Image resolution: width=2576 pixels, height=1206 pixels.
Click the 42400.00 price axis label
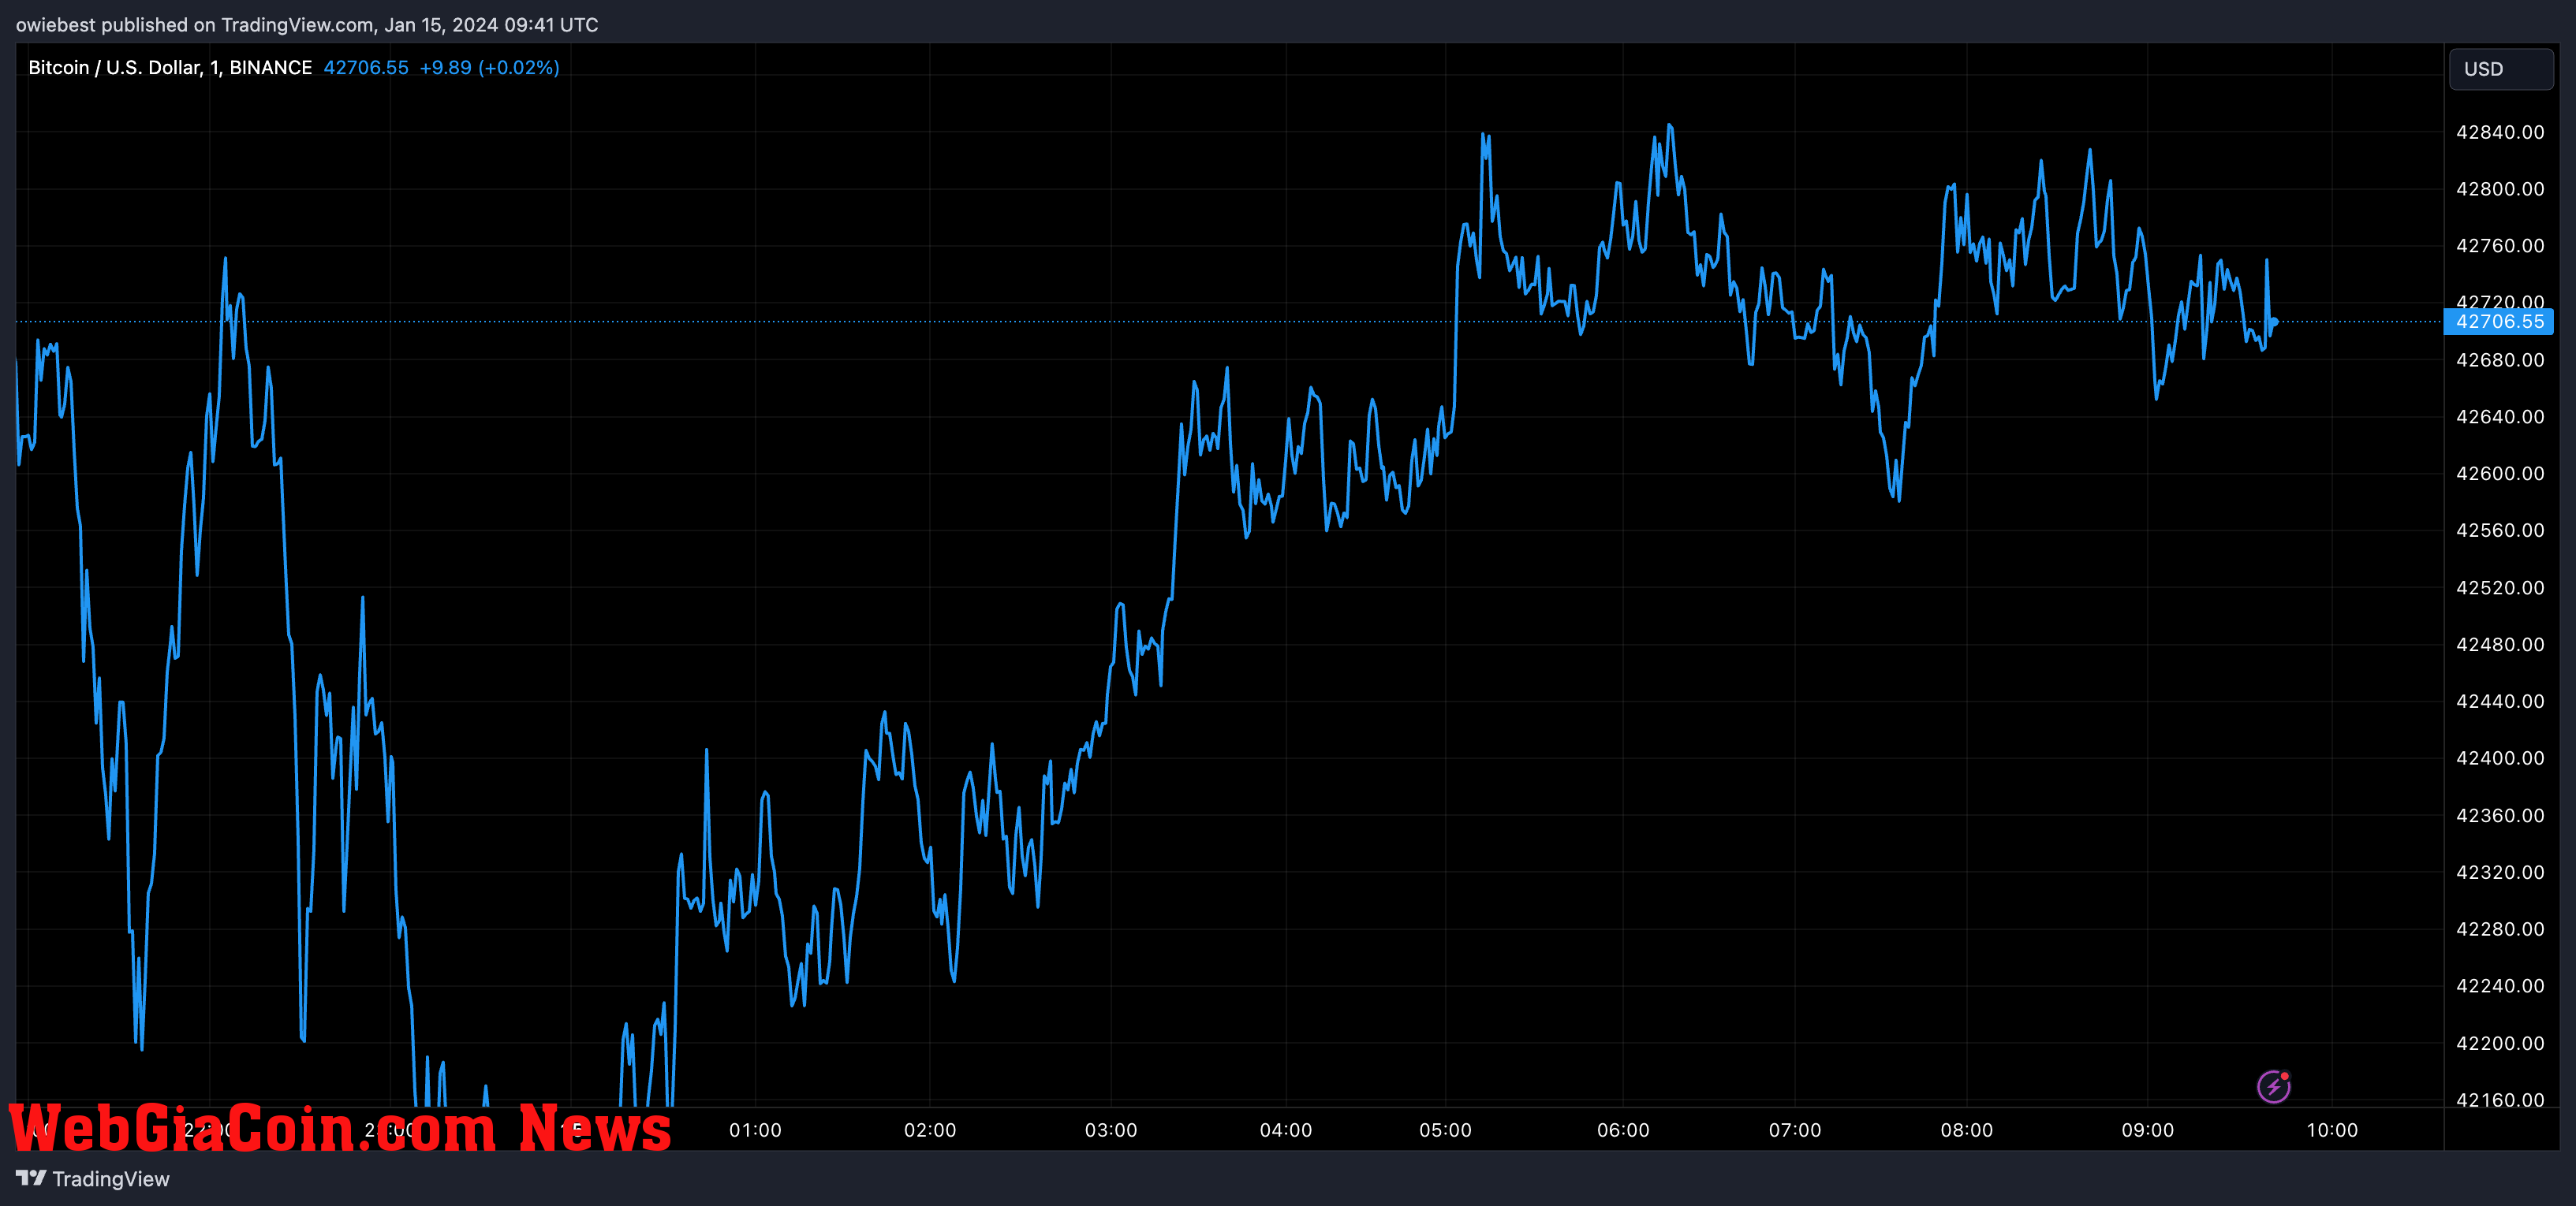2500,758
